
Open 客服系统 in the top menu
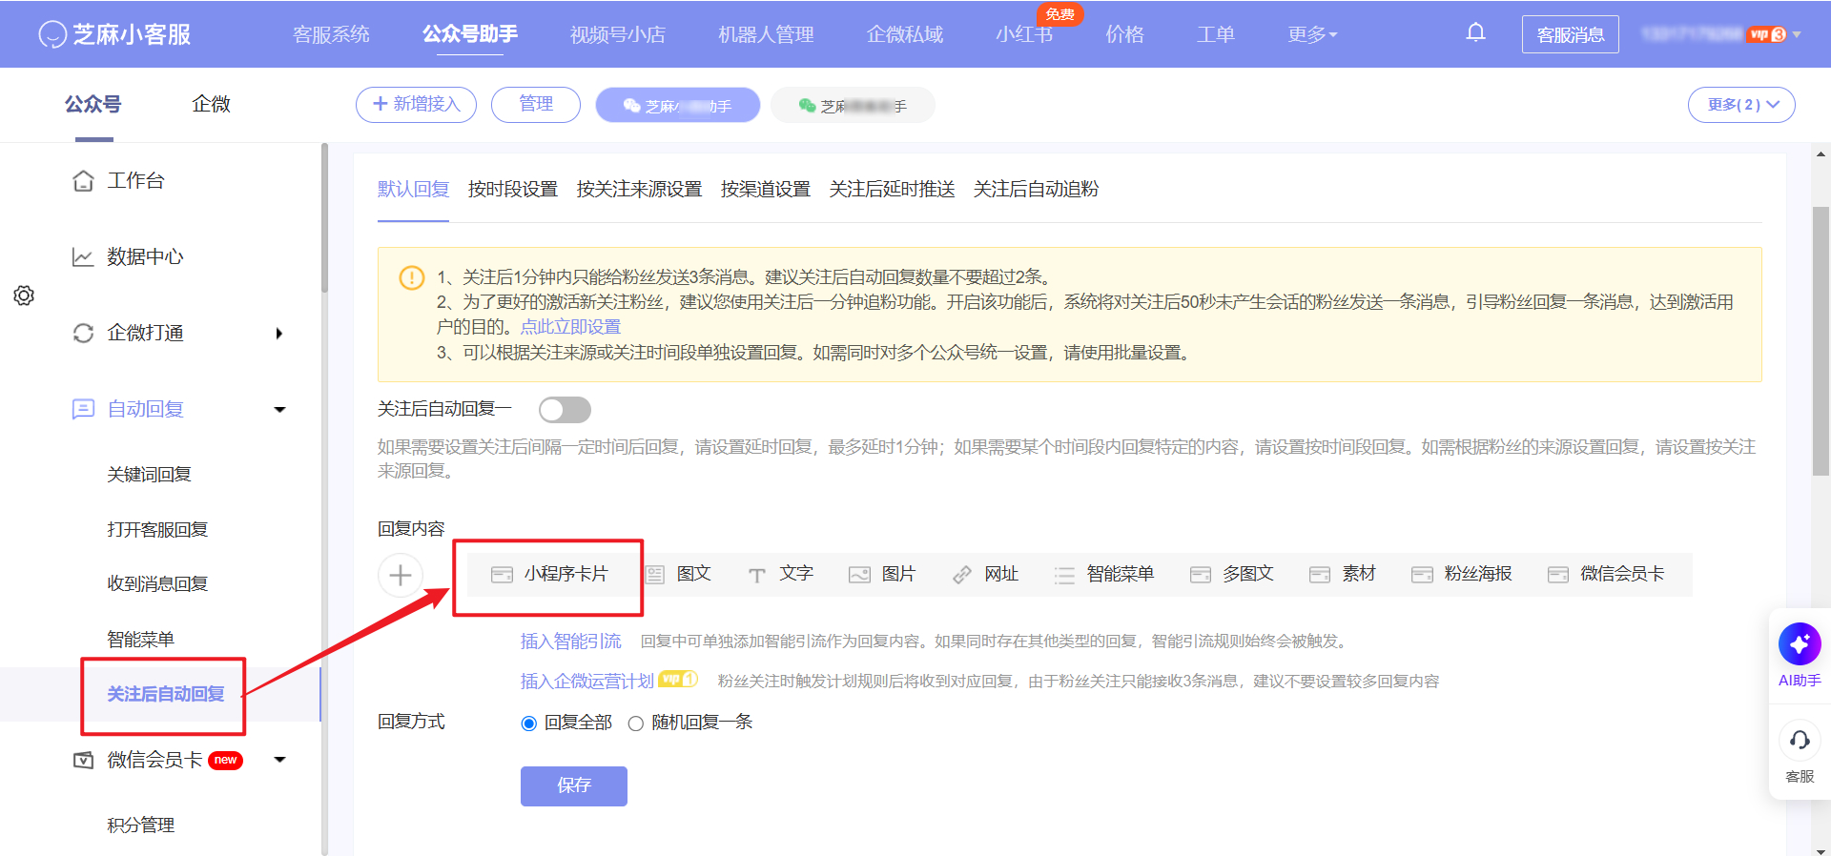(x=331, y=34)
